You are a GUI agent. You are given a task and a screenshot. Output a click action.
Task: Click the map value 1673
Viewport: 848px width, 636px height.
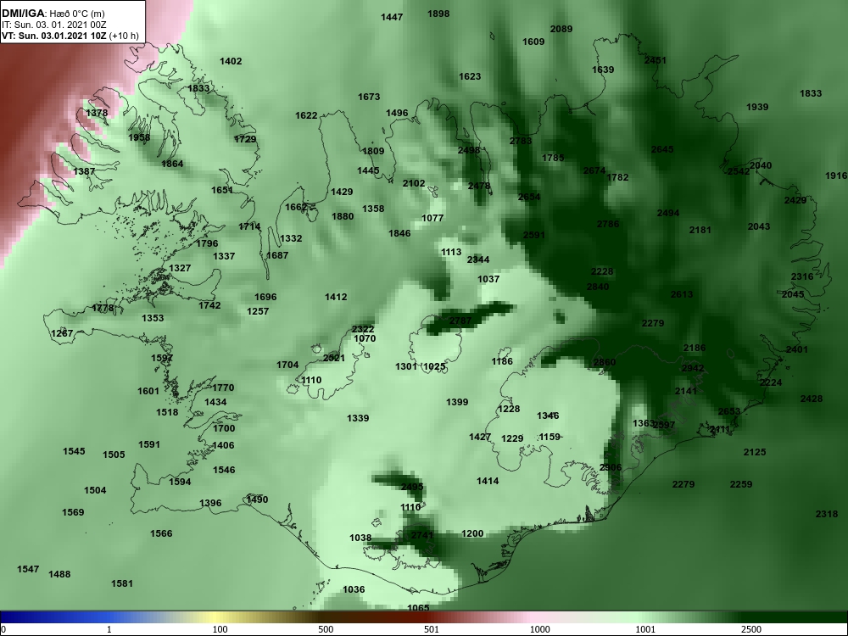[369, 98]
